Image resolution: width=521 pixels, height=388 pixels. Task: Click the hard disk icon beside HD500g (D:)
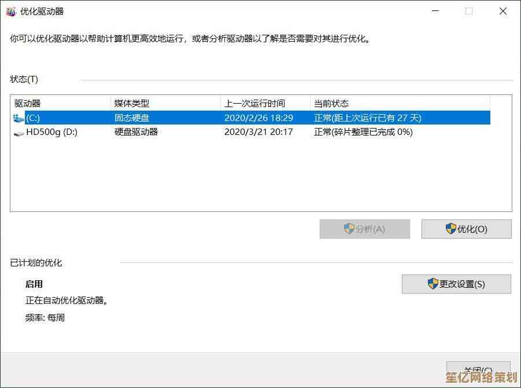click(19, 133)
